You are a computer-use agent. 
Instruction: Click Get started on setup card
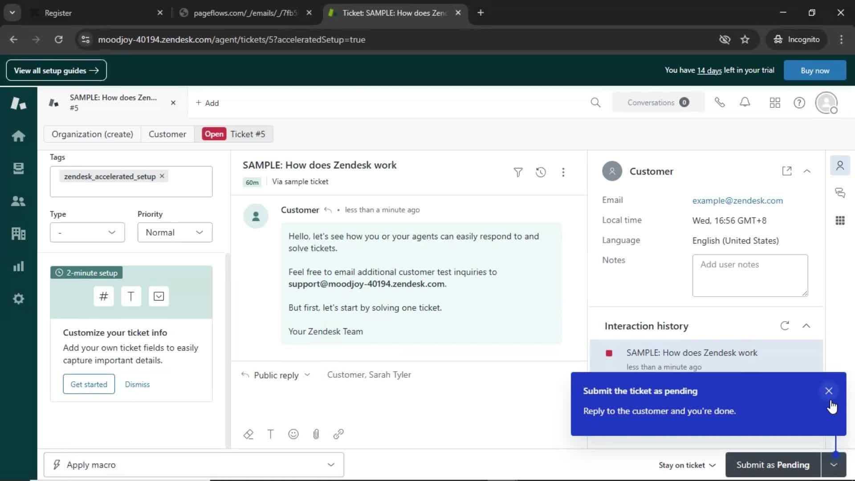pos(89,384)
